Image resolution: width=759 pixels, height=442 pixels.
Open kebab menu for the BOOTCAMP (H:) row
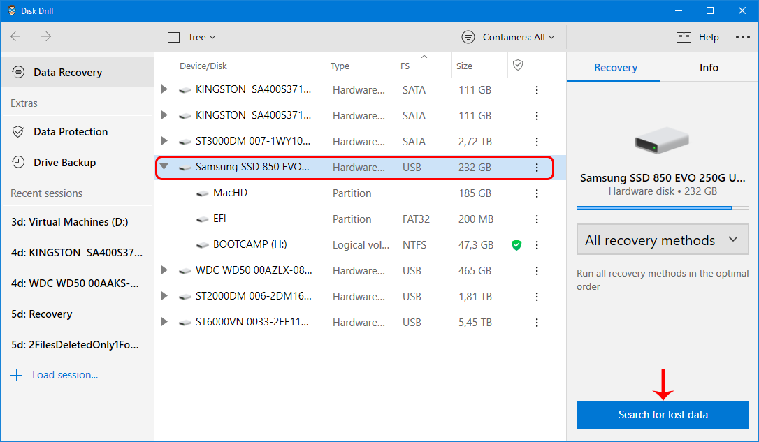point(537,245)
